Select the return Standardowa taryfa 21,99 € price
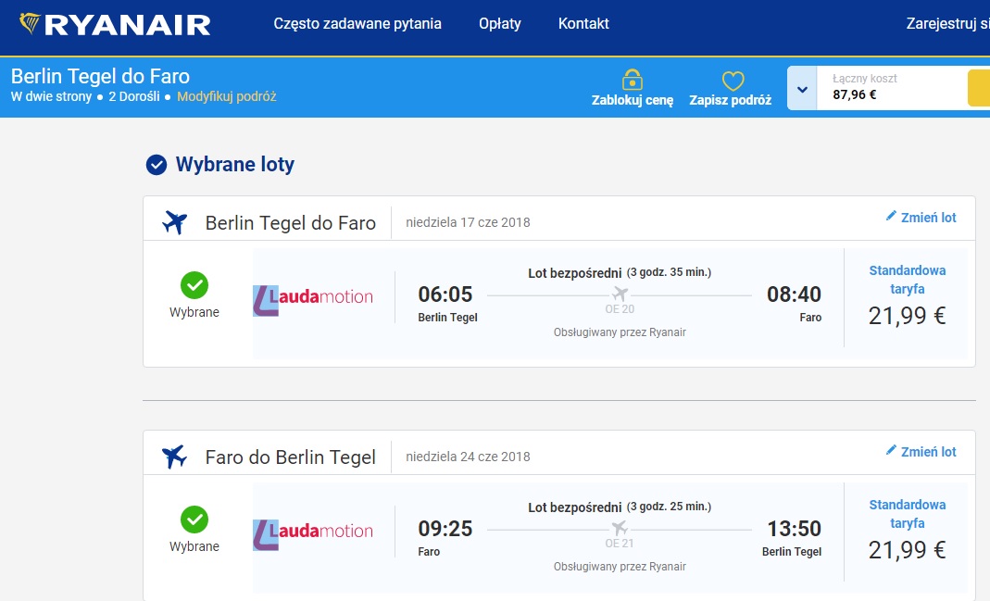 [908, 532]
